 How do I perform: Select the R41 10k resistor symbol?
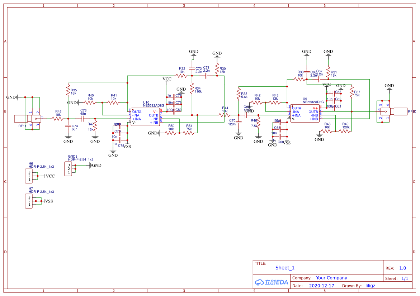click(113, 102)
